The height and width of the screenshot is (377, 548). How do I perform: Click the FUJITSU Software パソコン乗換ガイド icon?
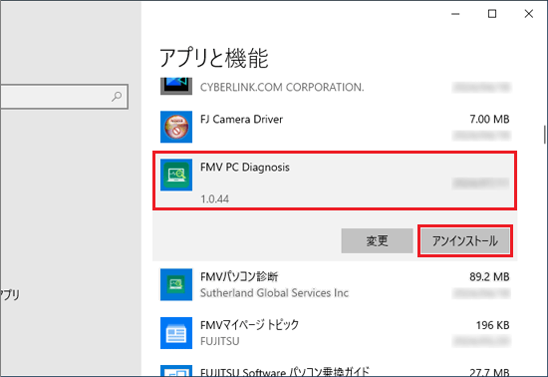tap(176, 371)
